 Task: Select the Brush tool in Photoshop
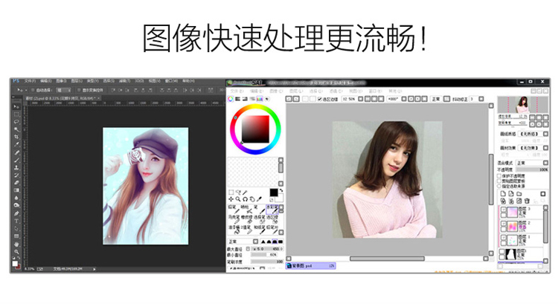tap(16, 160)
